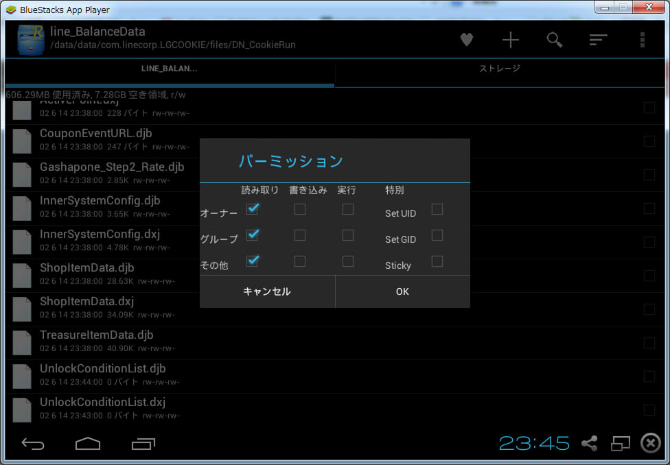
Task: Tap the Android home button
Action: 88,444
